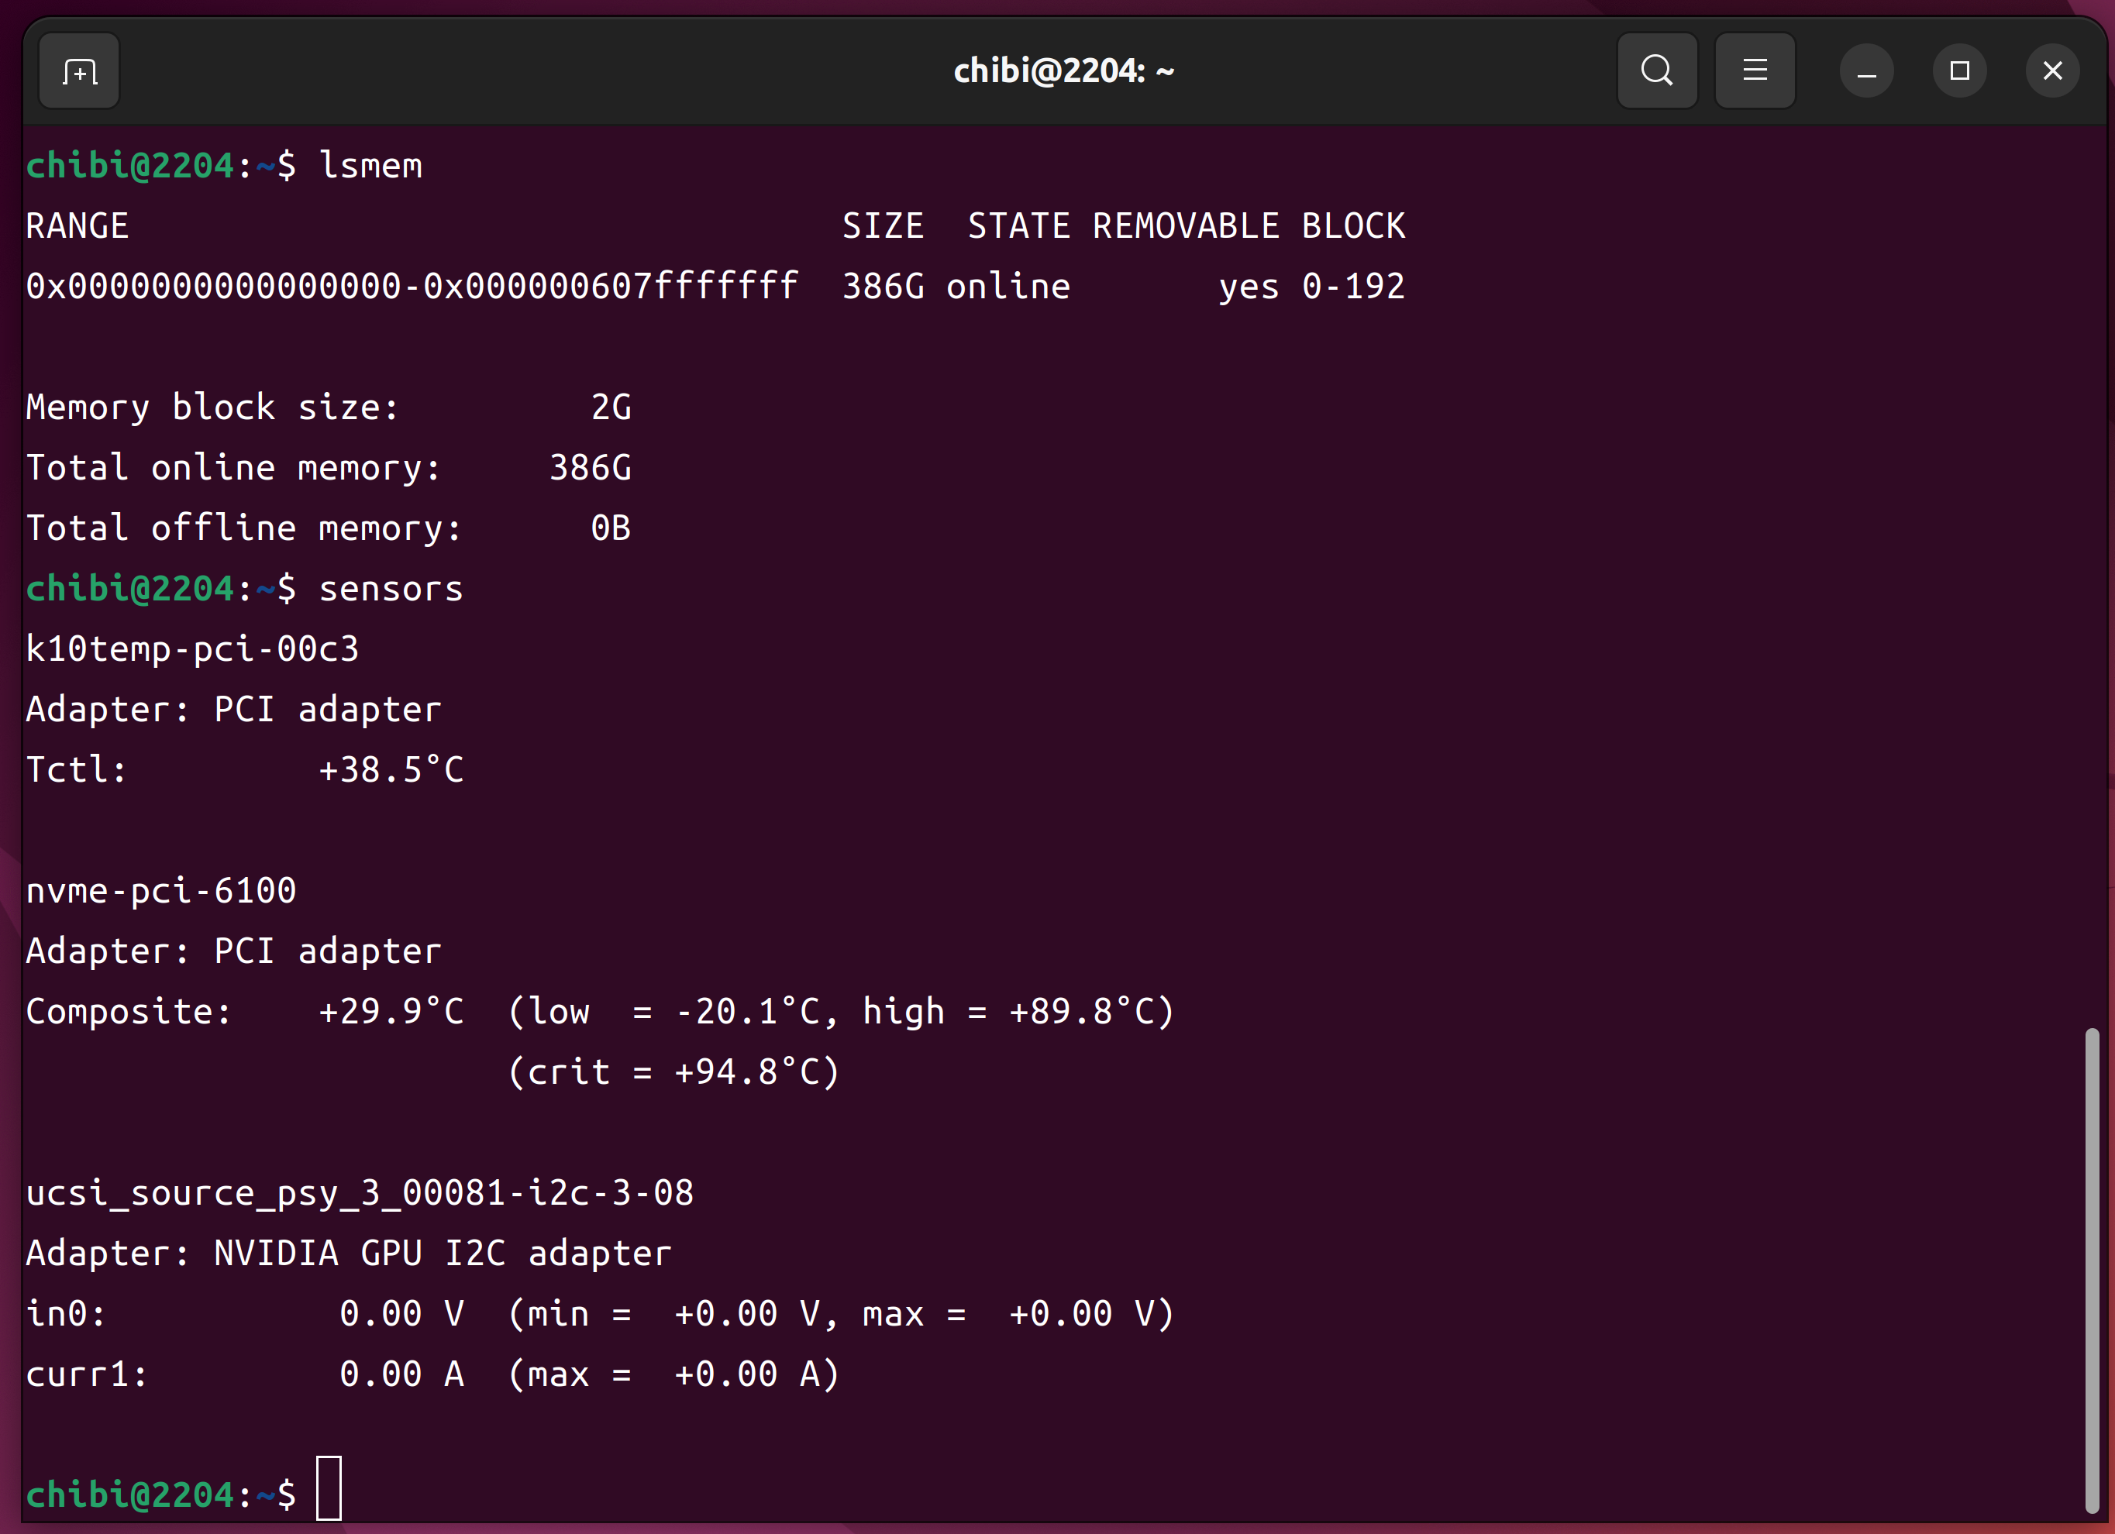Maximize the terminal window
Viewport: 2115px width, 1534px height.
point(1959,72)
